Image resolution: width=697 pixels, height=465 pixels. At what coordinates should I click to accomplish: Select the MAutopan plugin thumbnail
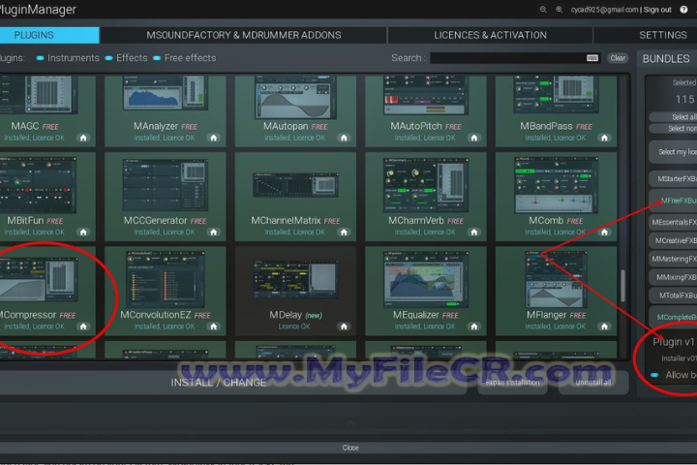[x=295, y=97]
